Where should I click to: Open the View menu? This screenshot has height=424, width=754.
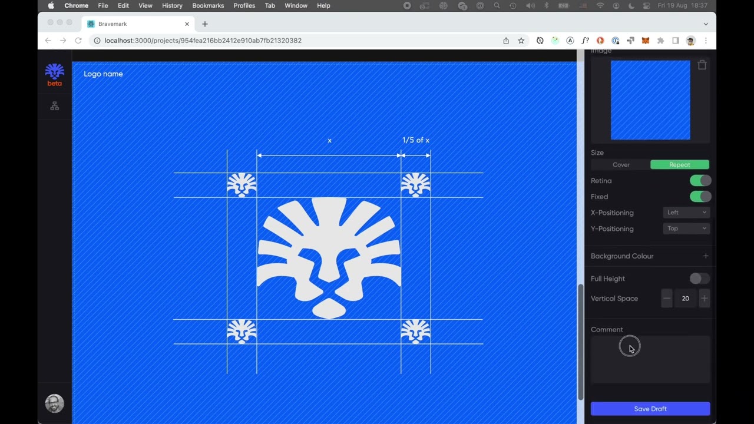pyautogui.click(x=145, y=5)
